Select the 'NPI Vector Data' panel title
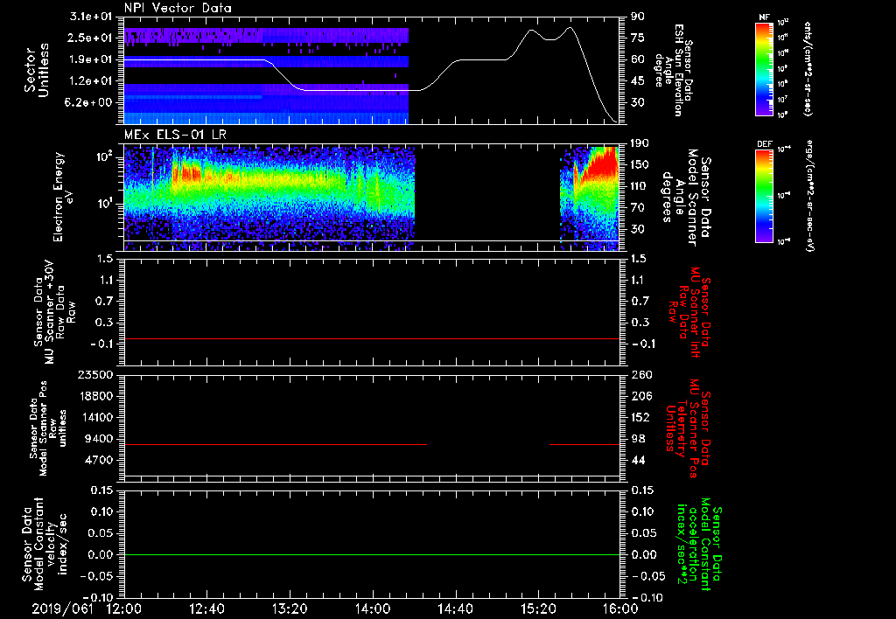 [x=178, y=8]
